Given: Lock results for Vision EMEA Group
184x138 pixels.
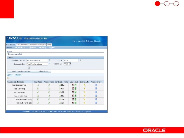Looking at the screenshot, I should (x=84, y=89).
